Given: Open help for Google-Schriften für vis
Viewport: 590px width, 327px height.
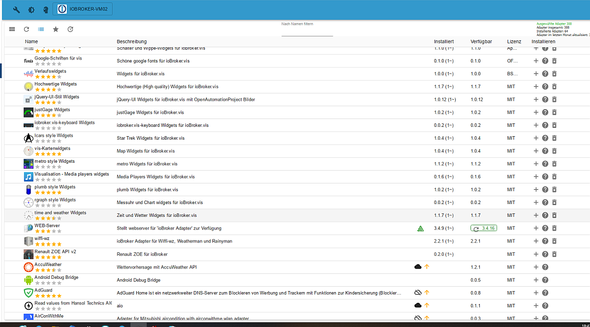Looking at the screenshot, I should click(x=545, y=61).
